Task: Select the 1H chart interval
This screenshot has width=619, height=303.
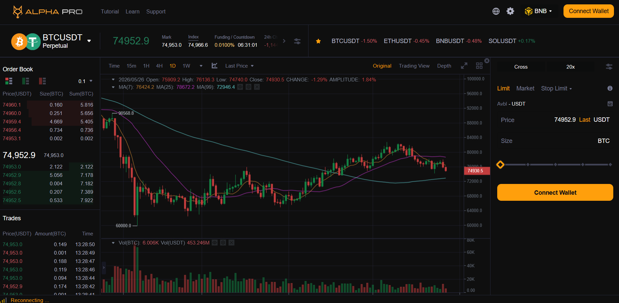Action: coord(146,66)
